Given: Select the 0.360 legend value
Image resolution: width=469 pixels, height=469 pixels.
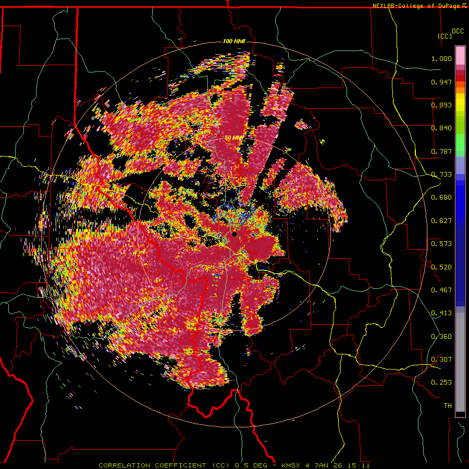Looking at the screenshot, I should [441, 336].
